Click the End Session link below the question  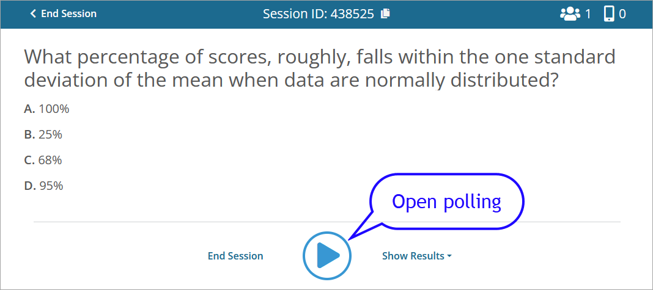235,256
